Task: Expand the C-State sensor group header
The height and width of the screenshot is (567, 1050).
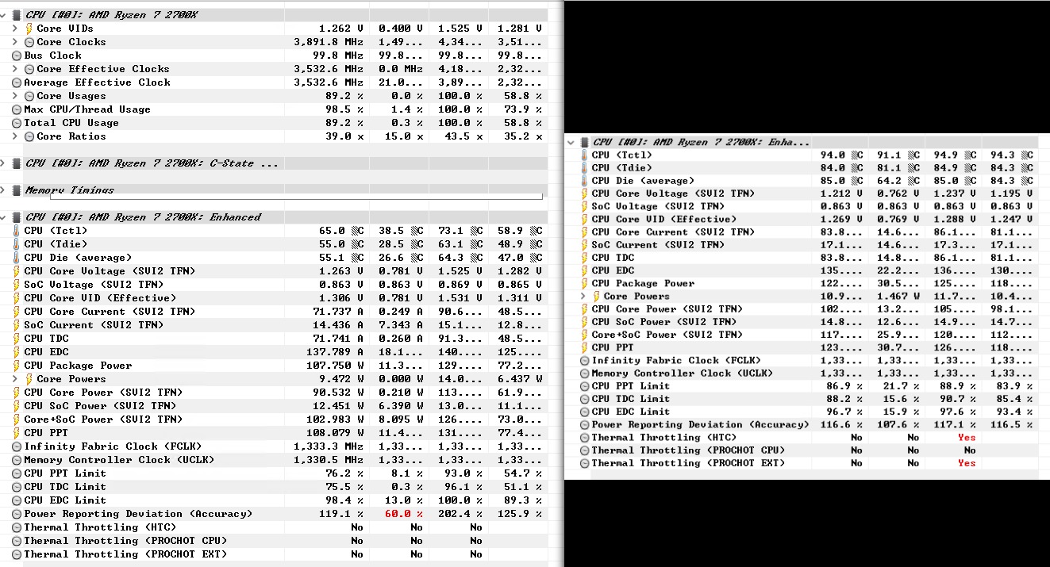Action: pyautogui.click(x=3, y=163)
